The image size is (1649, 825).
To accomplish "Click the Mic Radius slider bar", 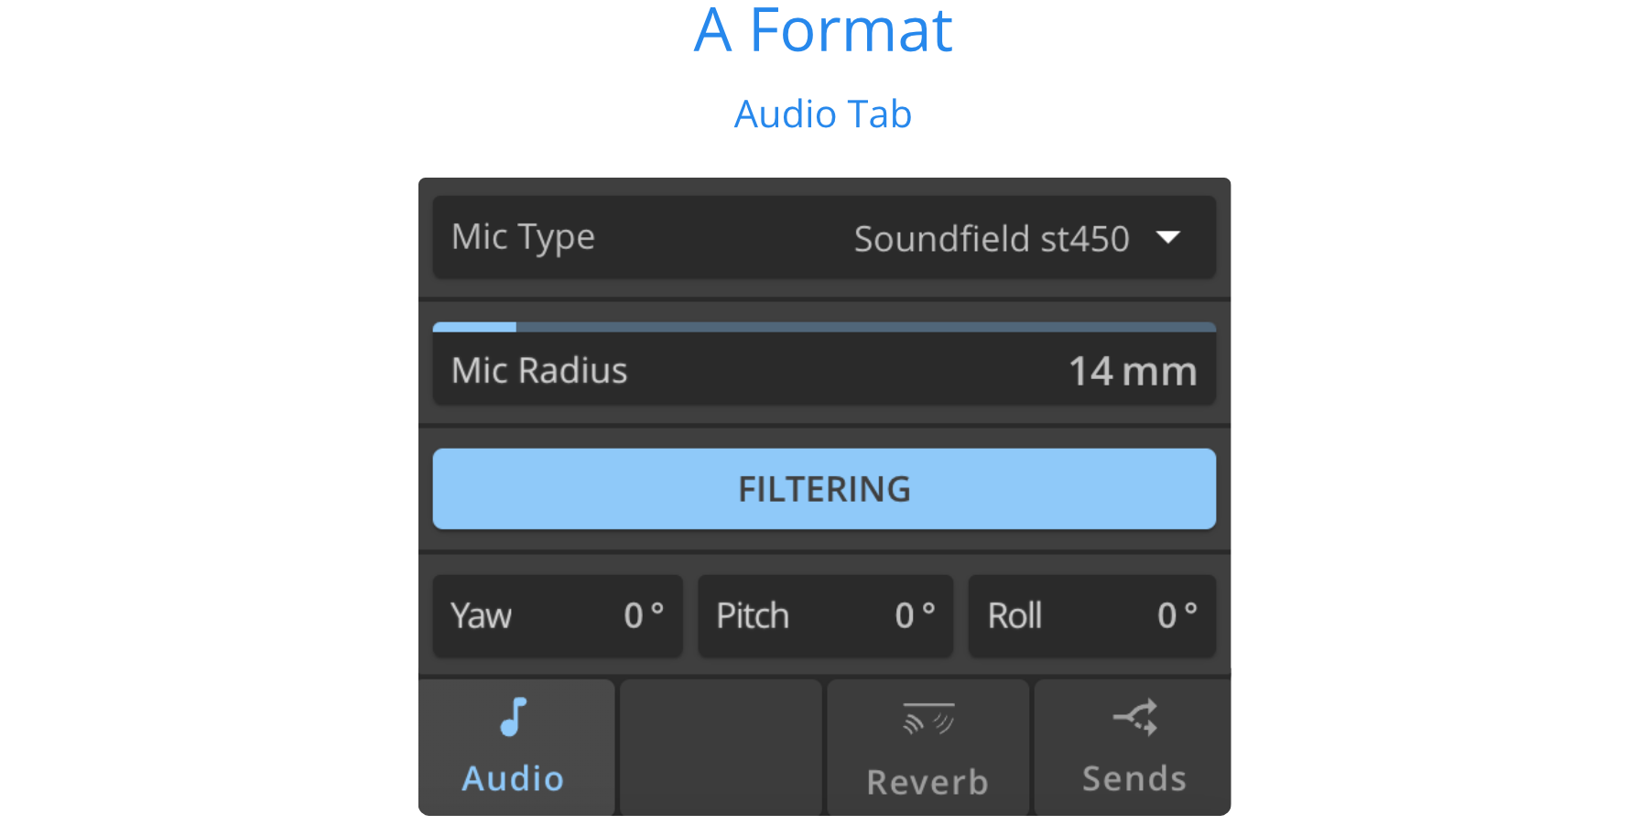I will [x=824, y=327].
